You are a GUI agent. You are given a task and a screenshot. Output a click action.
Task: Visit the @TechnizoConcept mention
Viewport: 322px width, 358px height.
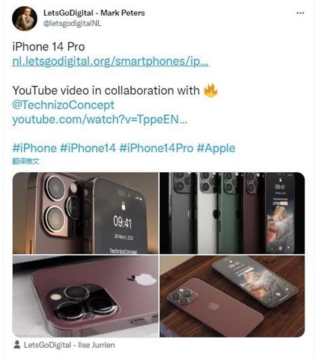click(x=63, y=105)
